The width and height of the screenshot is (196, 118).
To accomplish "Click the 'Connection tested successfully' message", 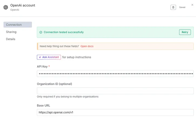I will 64,32.
